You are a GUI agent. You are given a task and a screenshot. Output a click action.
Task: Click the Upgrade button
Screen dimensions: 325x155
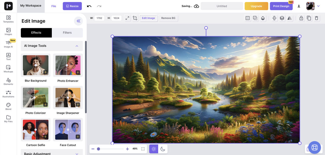256,6
